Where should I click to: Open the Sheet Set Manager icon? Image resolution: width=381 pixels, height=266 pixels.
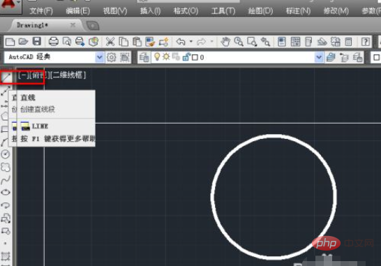coord(322,42)
